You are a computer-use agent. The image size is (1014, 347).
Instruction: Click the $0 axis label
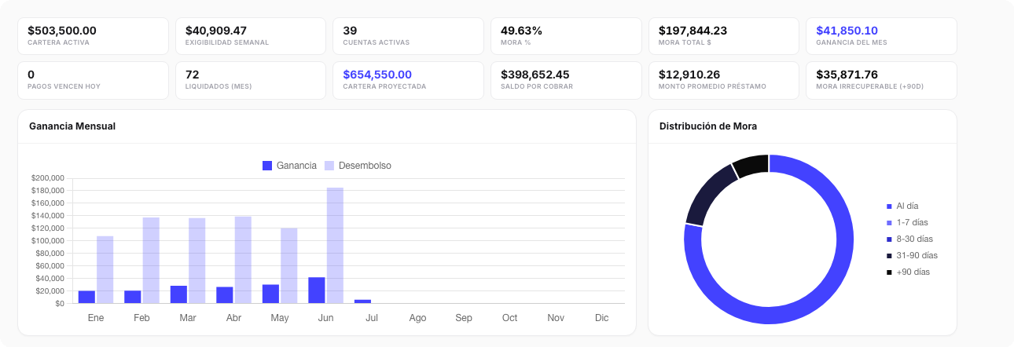coord(60,304)
